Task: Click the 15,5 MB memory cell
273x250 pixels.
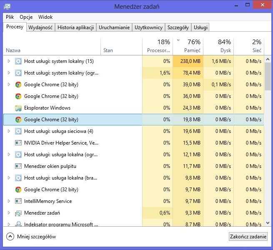Action: tap(188, 143)
